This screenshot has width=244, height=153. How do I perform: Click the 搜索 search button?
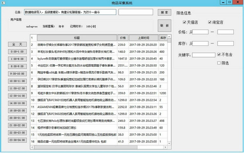pos(164,12)
